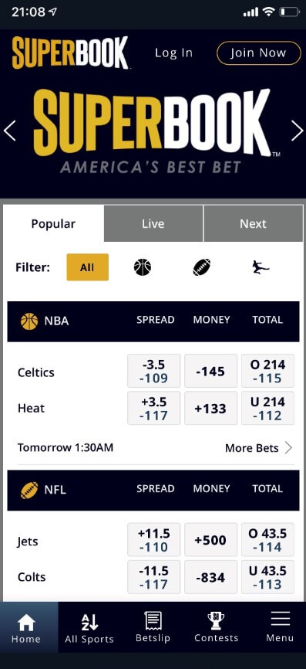Go to next banner with right arrow
The height and width of the screenshot is (669, 306).
[x=297, y=131]
